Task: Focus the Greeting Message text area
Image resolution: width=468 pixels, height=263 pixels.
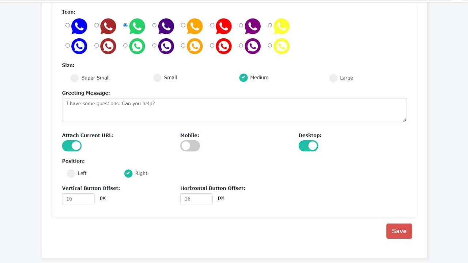Action: pos(234,110)
